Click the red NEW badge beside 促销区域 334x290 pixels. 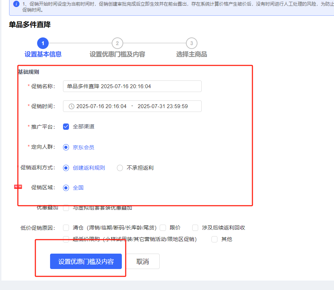coord(18,187)
